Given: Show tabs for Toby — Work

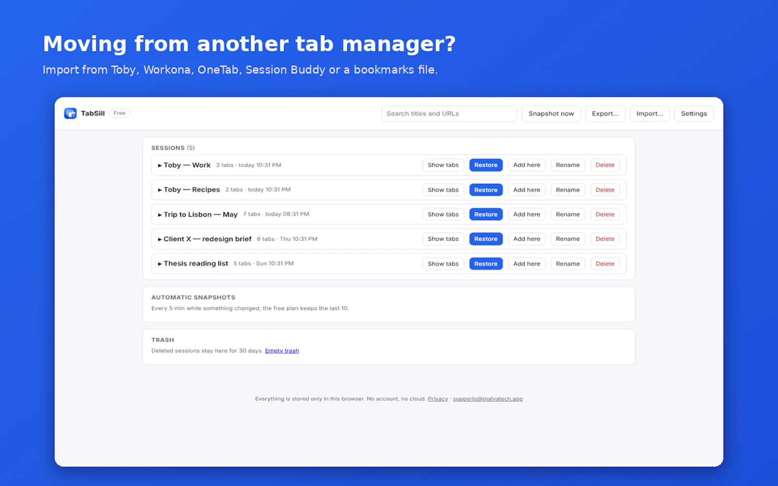Looking at the screenshot, I should coord(443,165).
